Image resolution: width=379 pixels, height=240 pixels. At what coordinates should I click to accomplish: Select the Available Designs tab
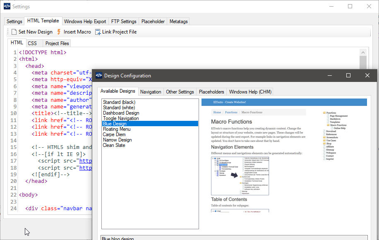(x=118, y=91)
